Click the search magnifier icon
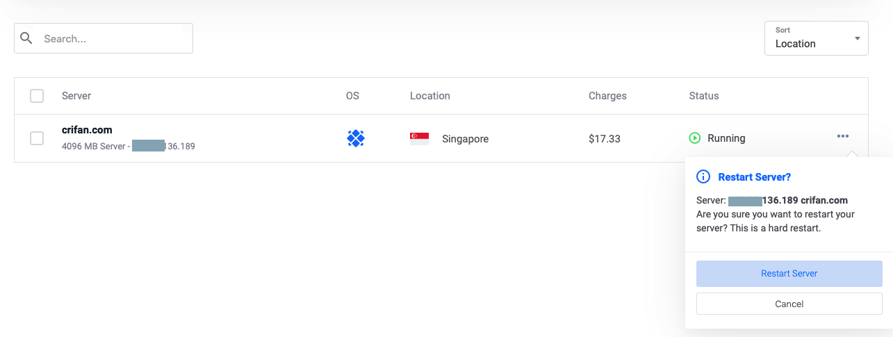Image resolution: width=893 pixels, height=337 pixels. point(26,38)
